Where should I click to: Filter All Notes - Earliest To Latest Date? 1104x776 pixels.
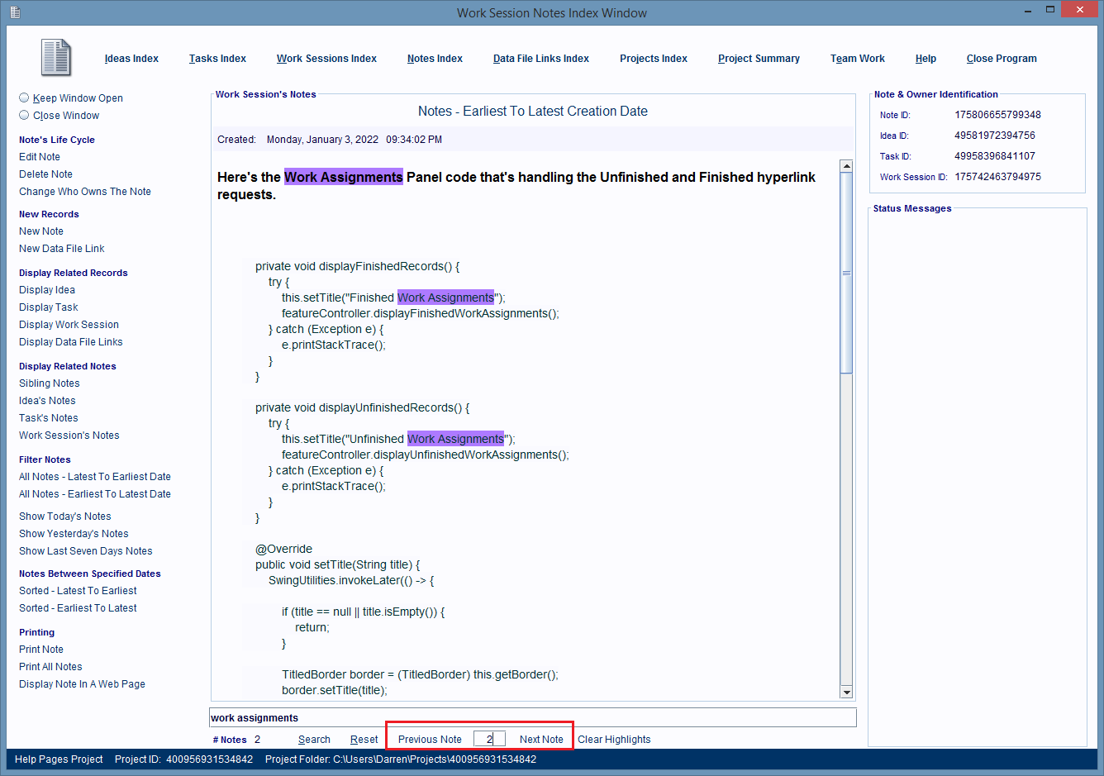(95, 494)
